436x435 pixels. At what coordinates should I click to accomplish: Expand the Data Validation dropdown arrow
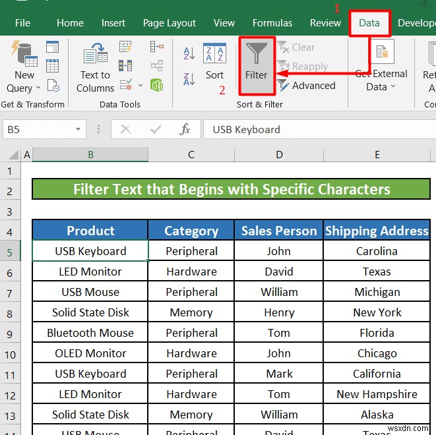140,85
